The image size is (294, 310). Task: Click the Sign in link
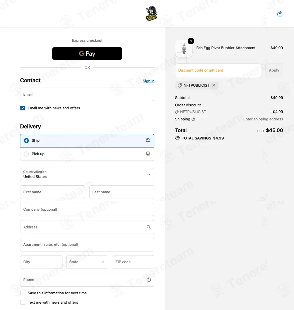tap(148, 81)
